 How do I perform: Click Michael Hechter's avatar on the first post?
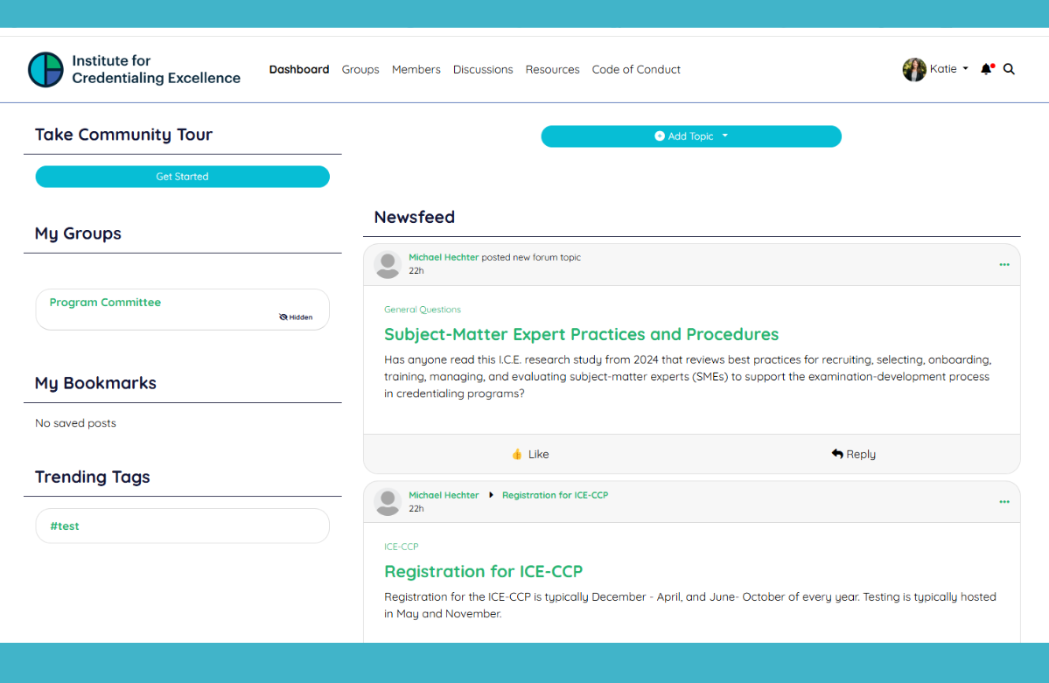click(x=388, y=265)
